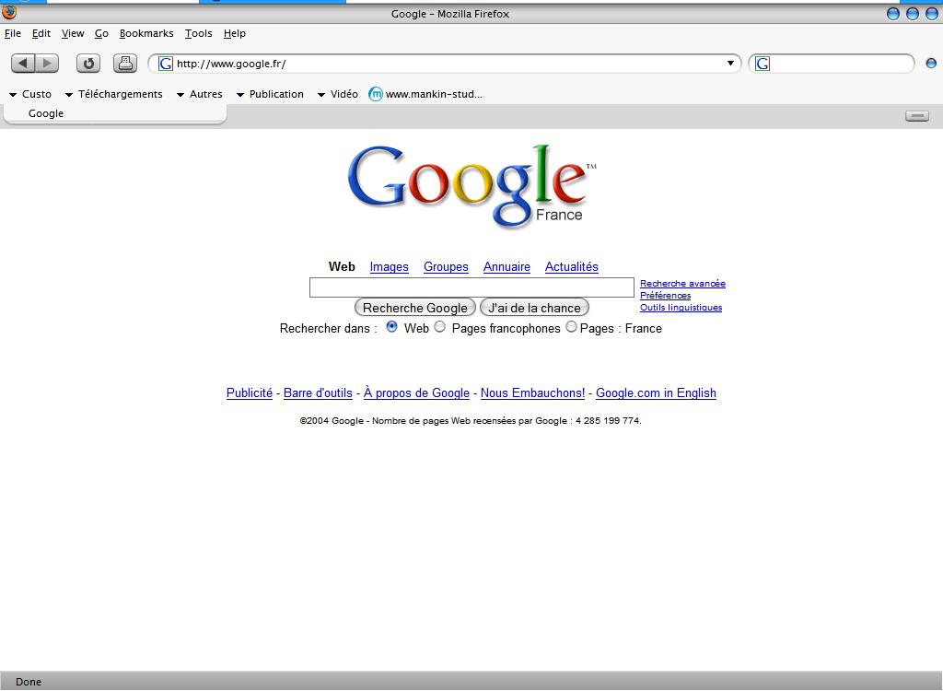Click the ©2004 Google page count text

(471, 421)
